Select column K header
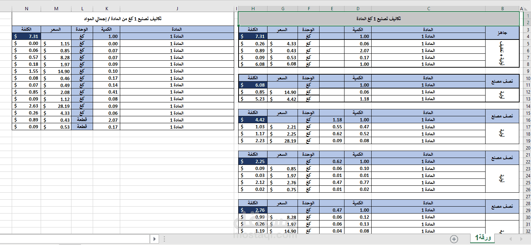The height and width of the screenshot is (245, 531). point(106,8)
